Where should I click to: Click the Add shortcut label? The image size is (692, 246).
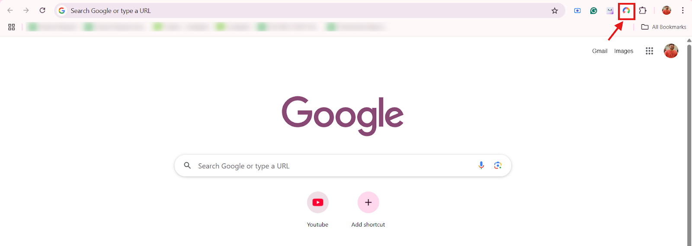tap(368, 225)
